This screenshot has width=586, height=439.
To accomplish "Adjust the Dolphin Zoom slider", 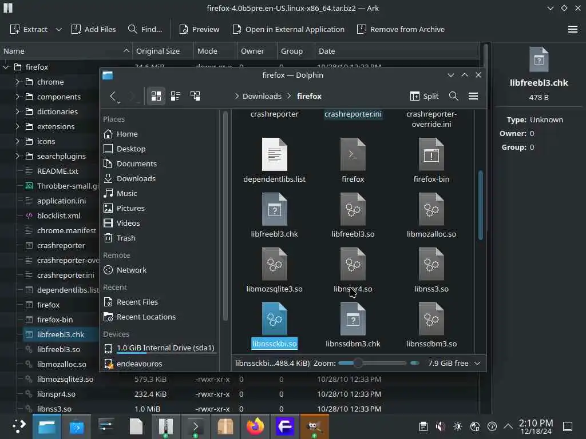I will [x=372, y=363].
